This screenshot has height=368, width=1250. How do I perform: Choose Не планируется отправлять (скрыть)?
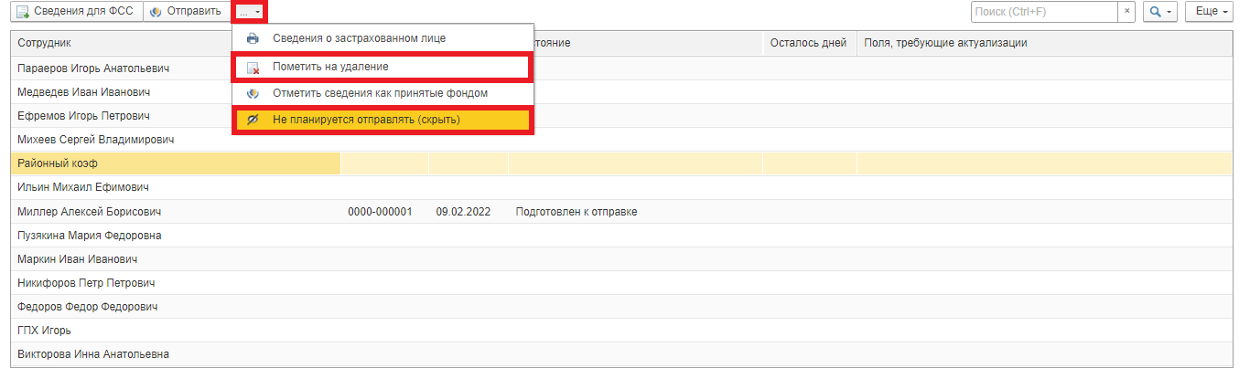(x=366, y=120)
